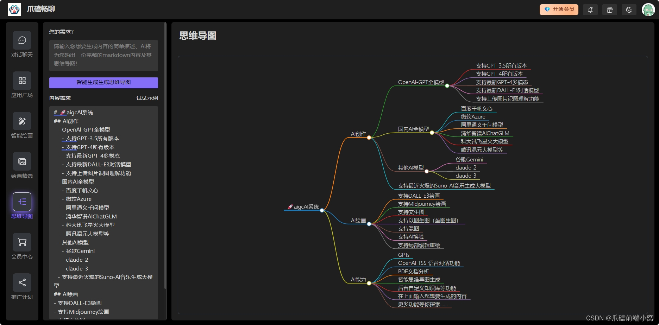Open the 绘画精选 gallery icon

pyautogui.click(x=22, y=161)
